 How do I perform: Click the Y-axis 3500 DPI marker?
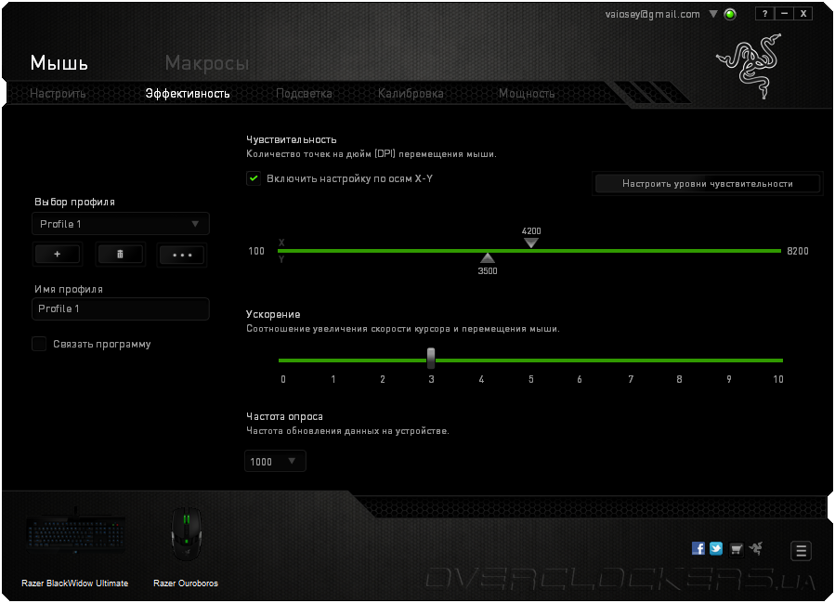click(x=488, y=258)
